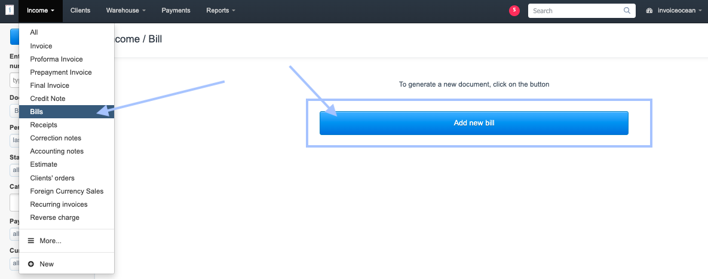Go to the Clients page

80,11
